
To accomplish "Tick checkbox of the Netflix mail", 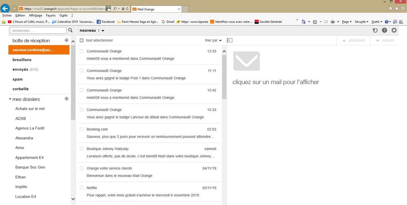I will pos(81,188).
